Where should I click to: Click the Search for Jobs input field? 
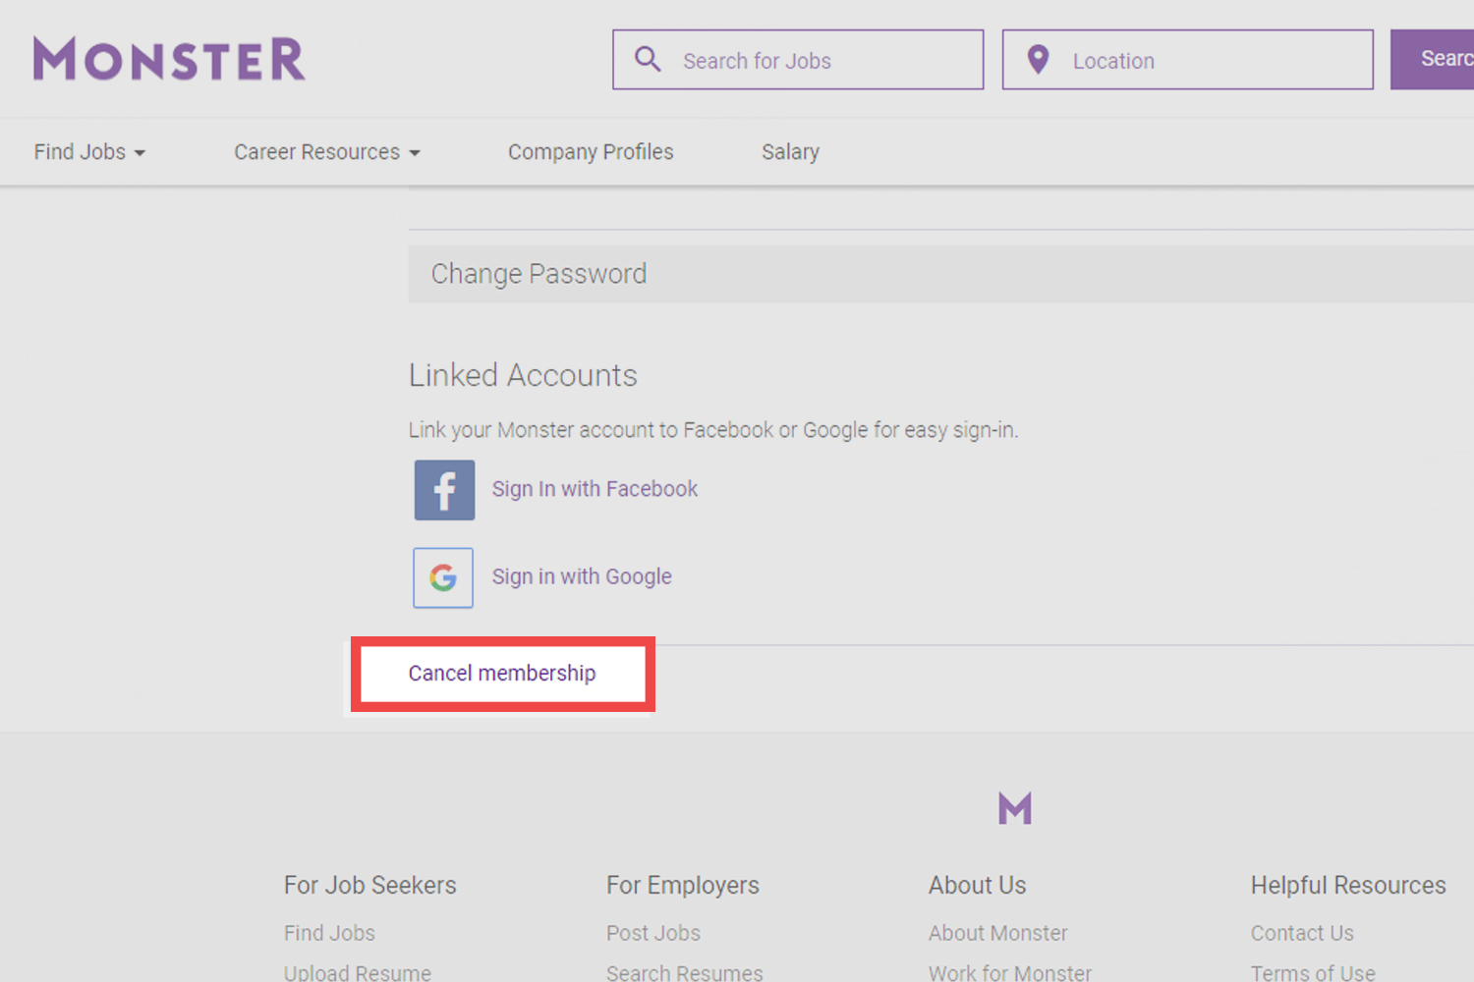(816, 60)
